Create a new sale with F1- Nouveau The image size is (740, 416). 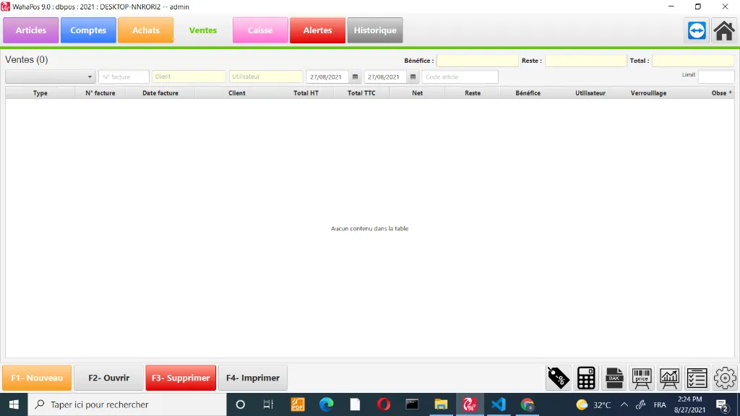37,377
